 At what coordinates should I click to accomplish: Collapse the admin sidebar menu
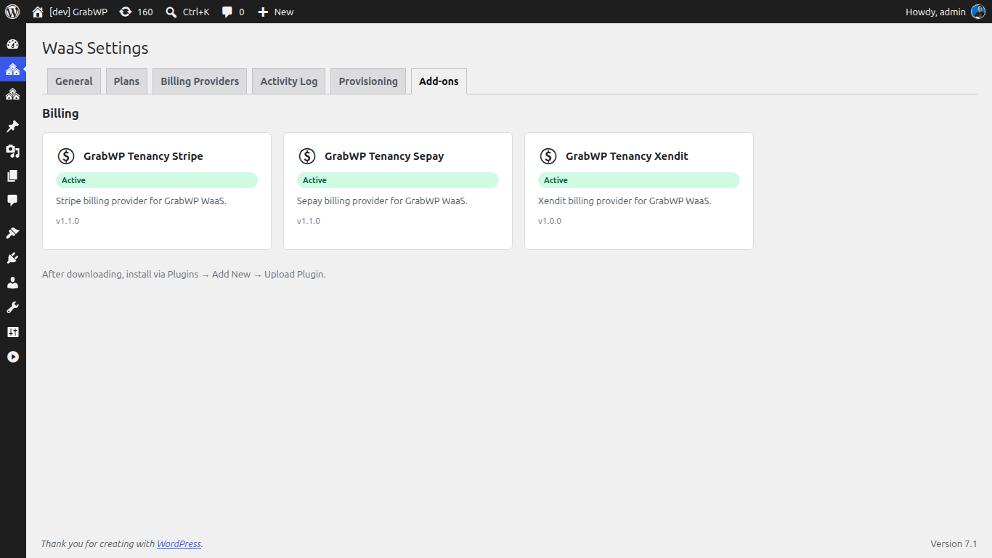(x=12, y=357)
